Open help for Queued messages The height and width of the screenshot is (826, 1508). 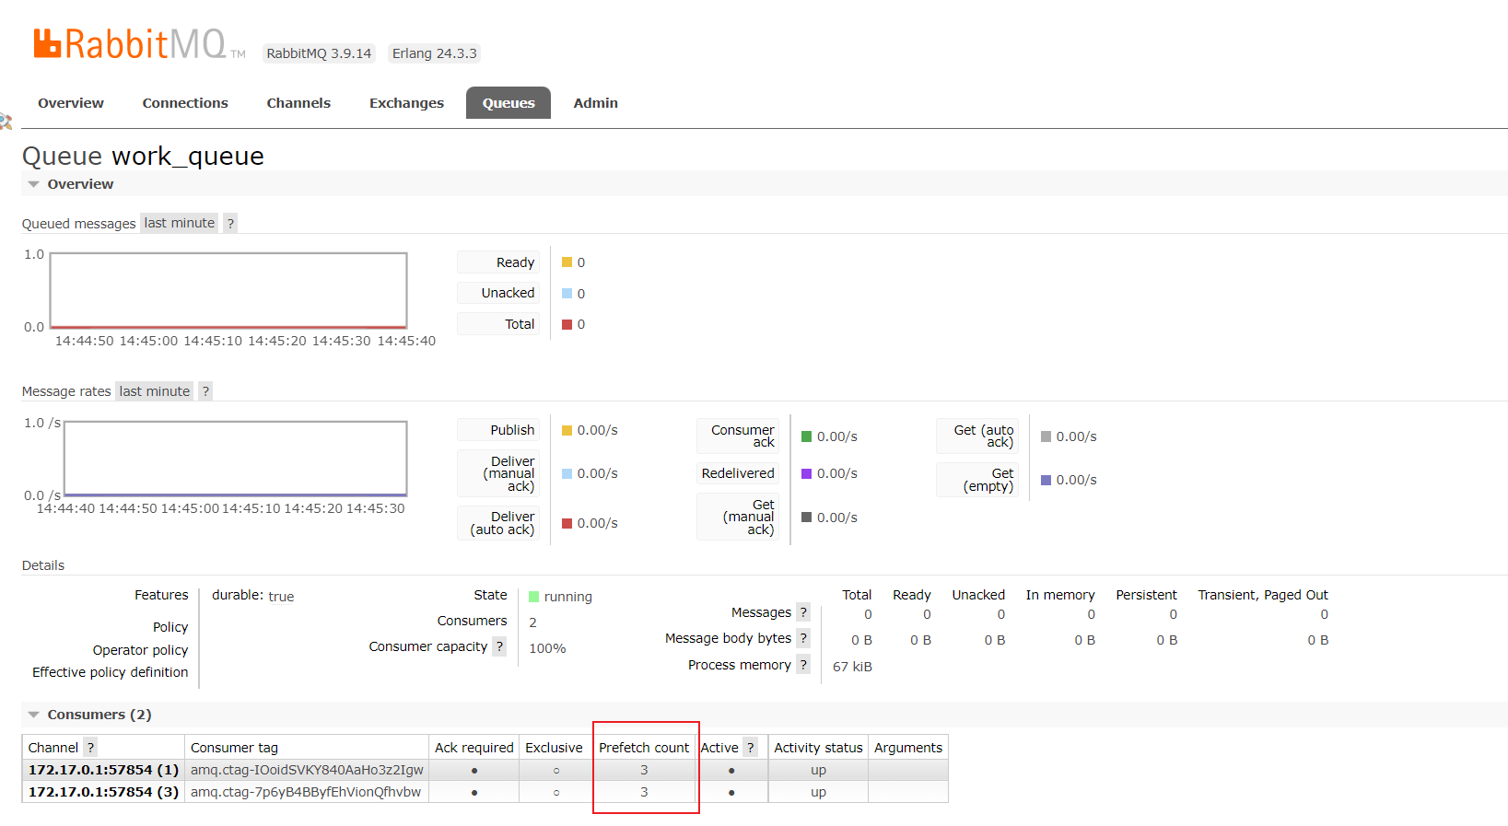click(x=230, y=223)
